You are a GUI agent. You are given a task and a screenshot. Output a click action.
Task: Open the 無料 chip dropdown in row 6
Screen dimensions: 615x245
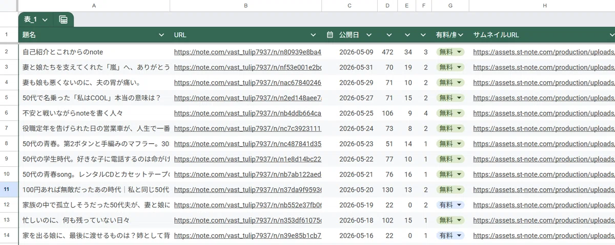point(460,113)
